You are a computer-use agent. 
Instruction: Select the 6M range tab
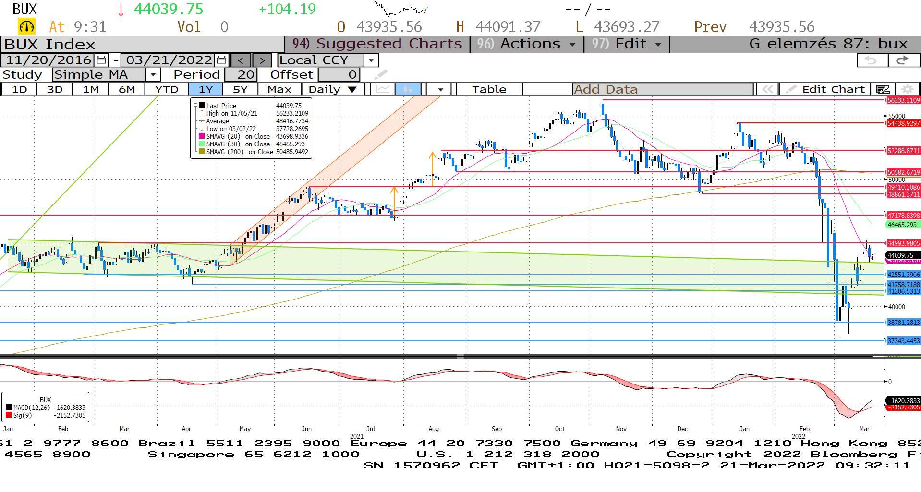pos(127,89)
